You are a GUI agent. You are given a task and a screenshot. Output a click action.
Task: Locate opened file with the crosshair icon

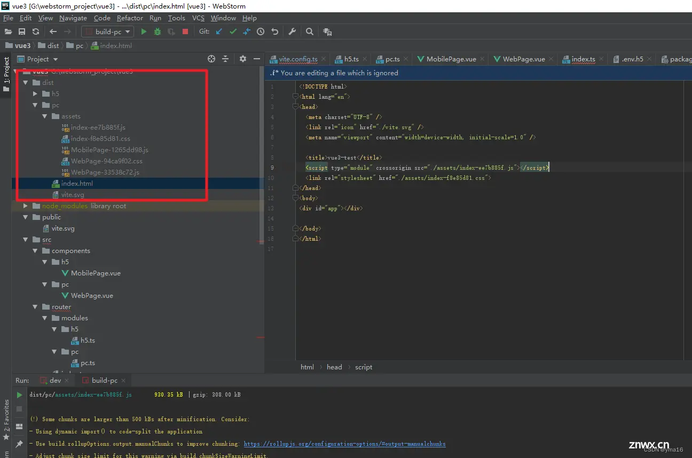tap(211, 59)
